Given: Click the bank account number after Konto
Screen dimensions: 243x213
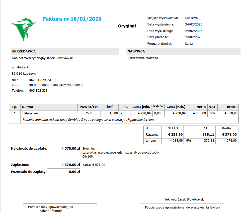Looking at the screenshot, I should (x=56, y=85).
